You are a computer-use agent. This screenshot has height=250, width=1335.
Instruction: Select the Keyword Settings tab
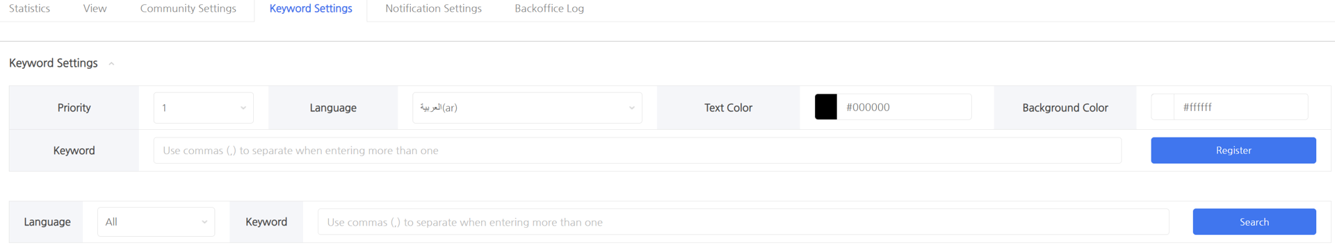[x=311, y=8]
